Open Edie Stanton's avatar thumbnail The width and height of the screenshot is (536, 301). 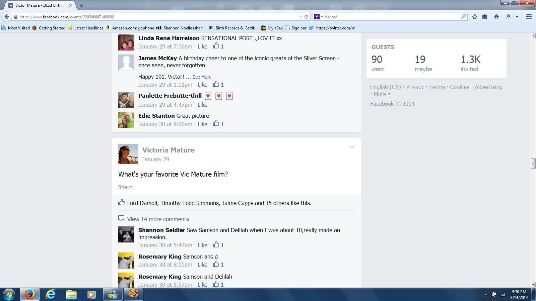tap(126, 120)
